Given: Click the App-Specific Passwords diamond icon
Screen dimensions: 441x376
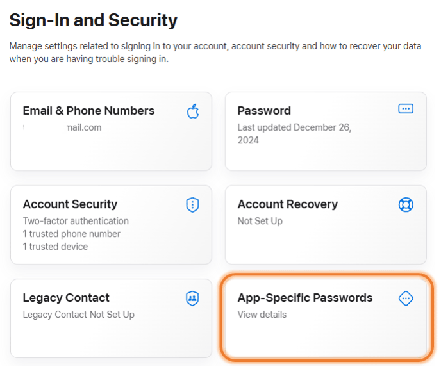Looking at the screenshot, I should coord(406,298).
